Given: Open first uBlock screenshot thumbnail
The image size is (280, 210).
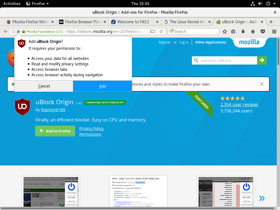Looking at the screenshot, I should 51,191.
